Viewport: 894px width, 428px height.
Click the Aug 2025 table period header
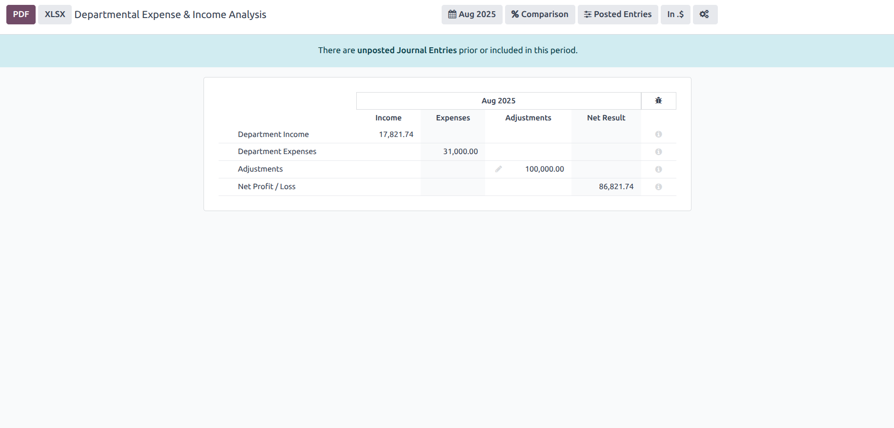[x=498, y=101]
